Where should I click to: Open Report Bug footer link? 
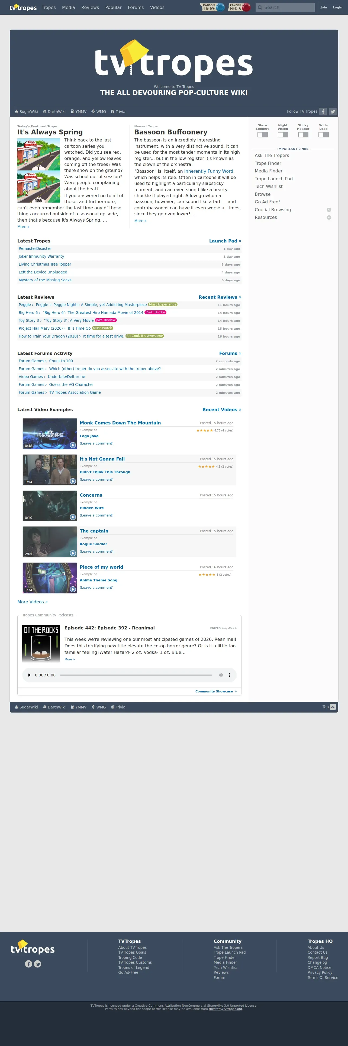(318, 957)
